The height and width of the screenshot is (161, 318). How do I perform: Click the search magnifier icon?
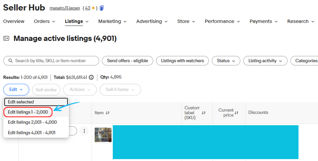(x=10, y=61)
